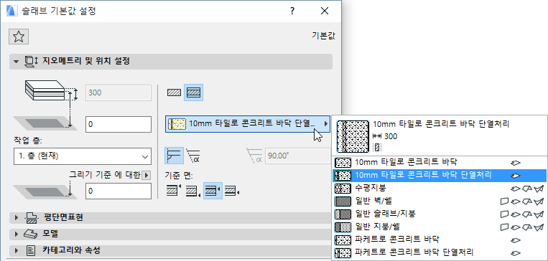Set reference plane to bottom of slab
The height and width of the screenshot is (261, 548).
tap(193, 191)
